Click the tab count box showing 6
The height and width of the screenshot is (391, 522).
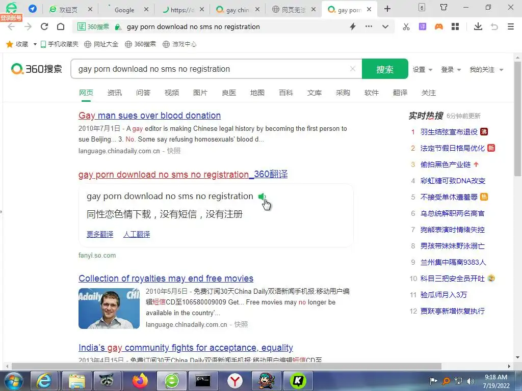point(422,7)
